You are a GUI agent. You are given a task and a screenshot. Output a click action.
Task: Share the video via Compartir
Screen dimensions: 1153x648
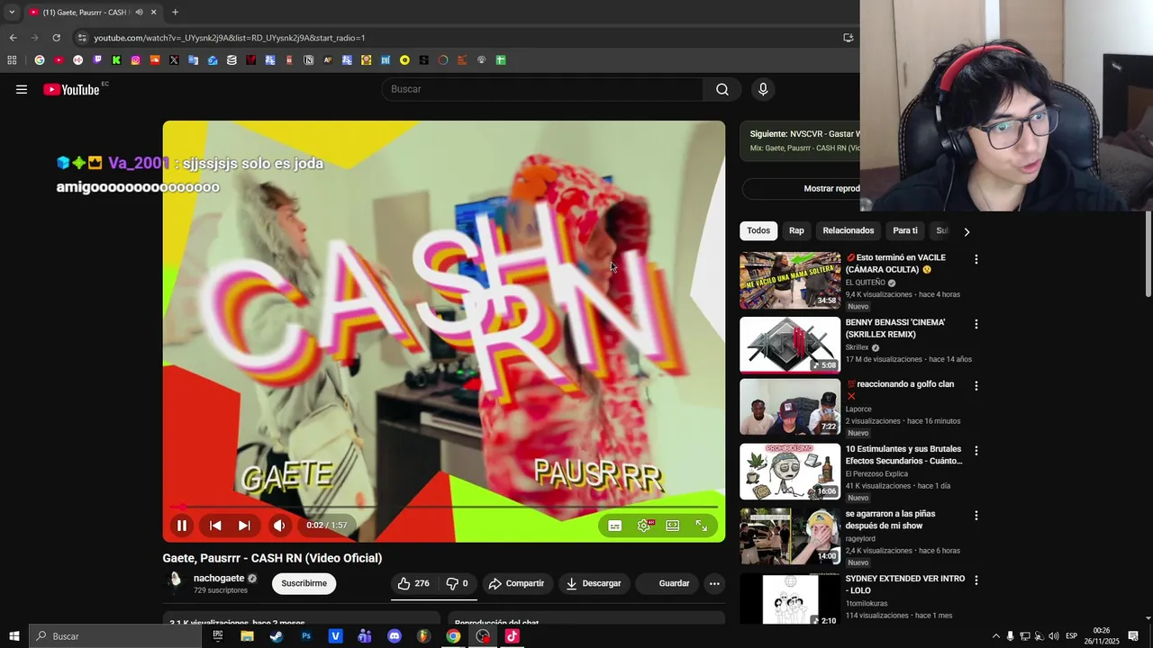pos(516,583)
